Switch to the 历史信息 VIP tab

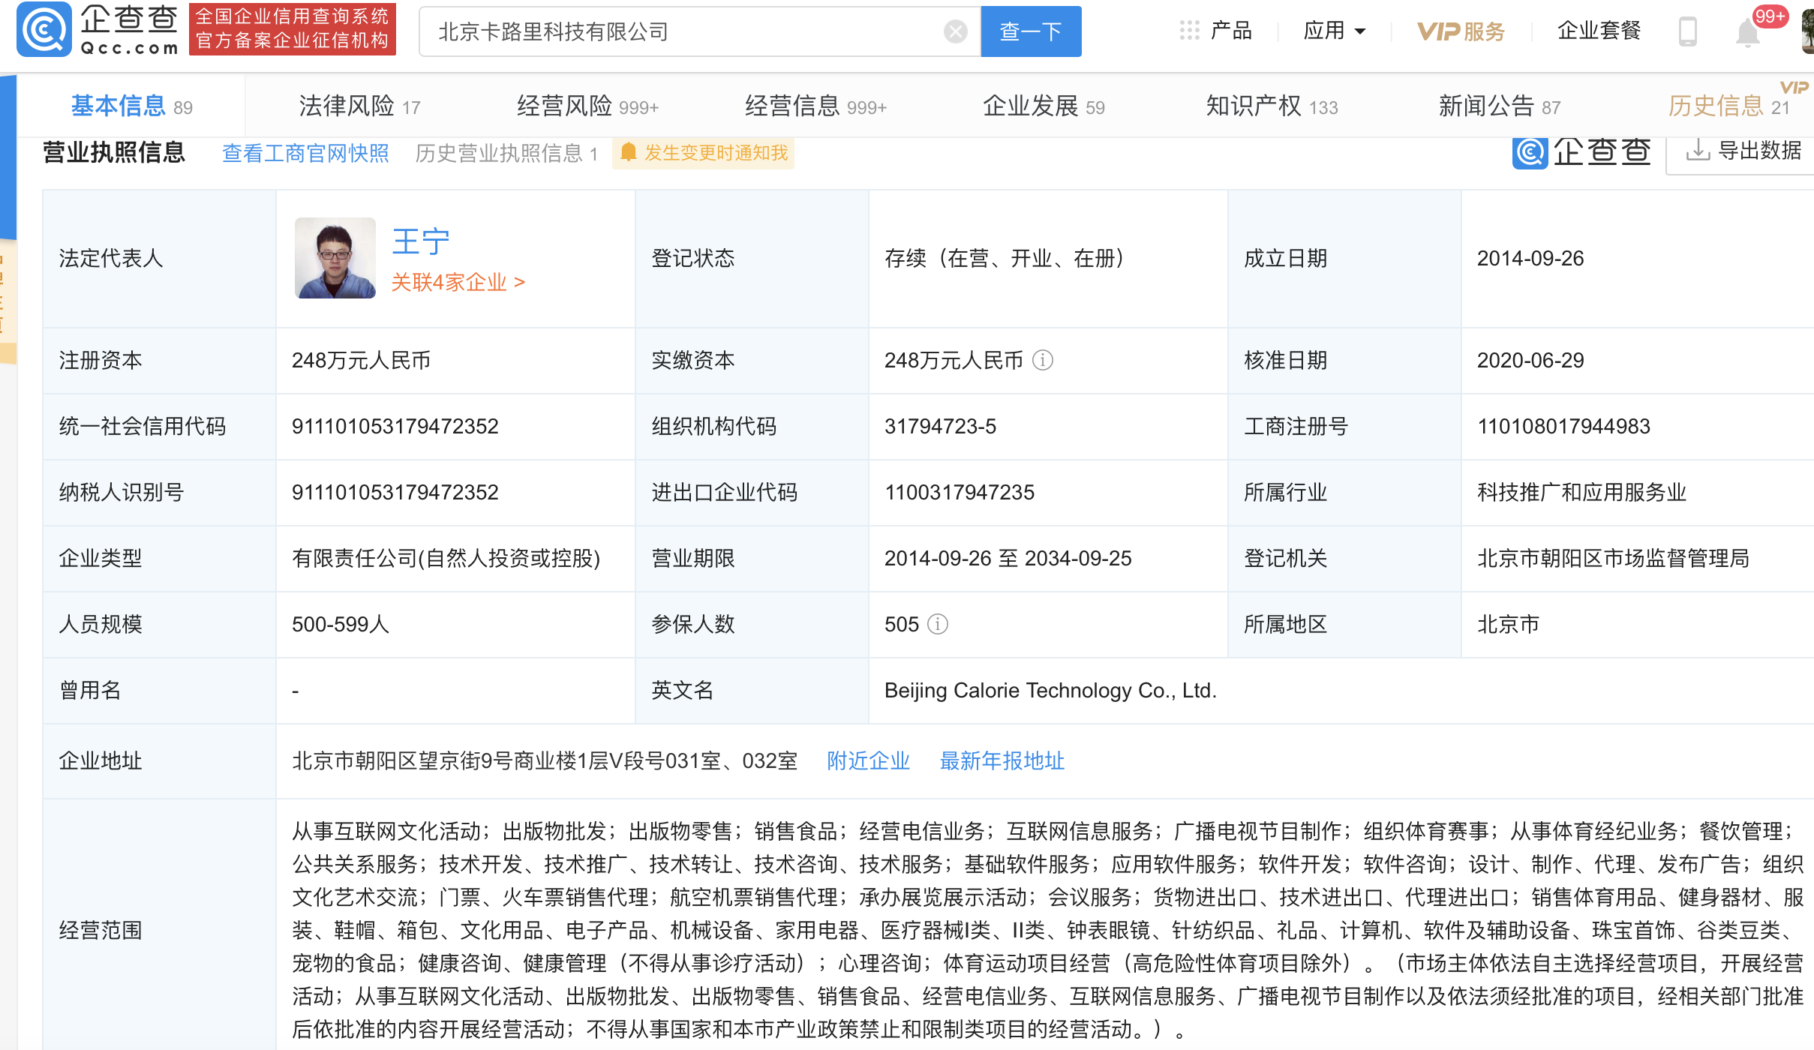[1729, 106]
